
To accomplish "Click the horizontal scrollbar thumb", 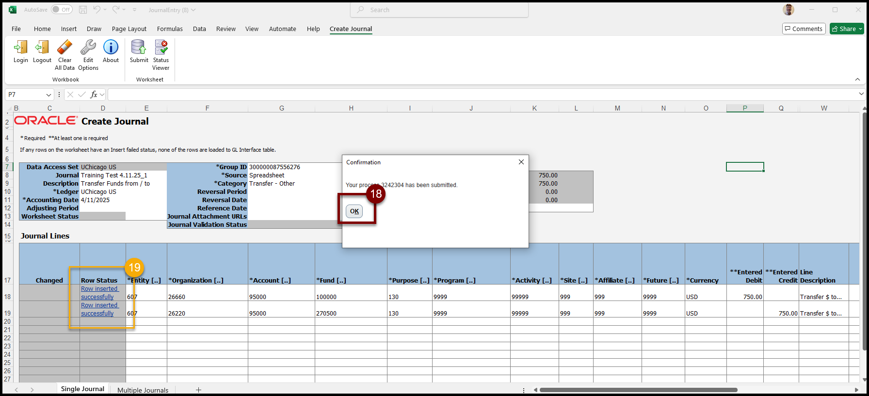I will pos(638,390).
